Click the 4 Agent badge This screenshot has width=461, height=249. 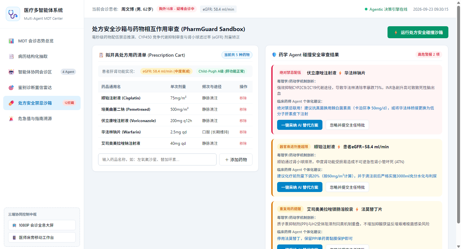[68, 72]
